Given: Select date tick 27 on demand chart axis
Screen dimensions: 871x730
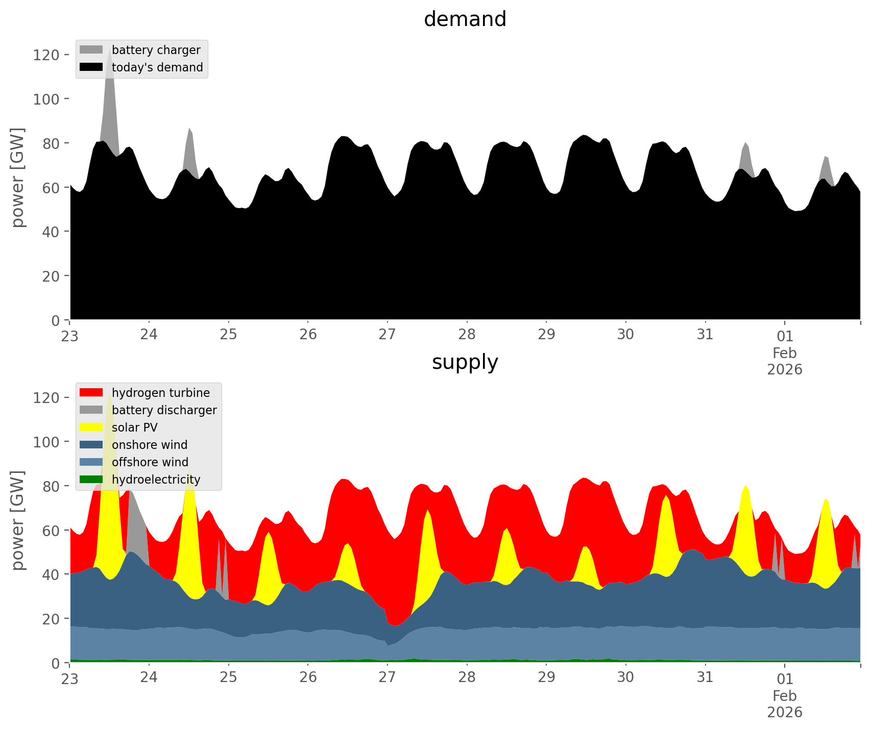Looking at the screenshot, I should pyautogui.click(x=387, y=335).
